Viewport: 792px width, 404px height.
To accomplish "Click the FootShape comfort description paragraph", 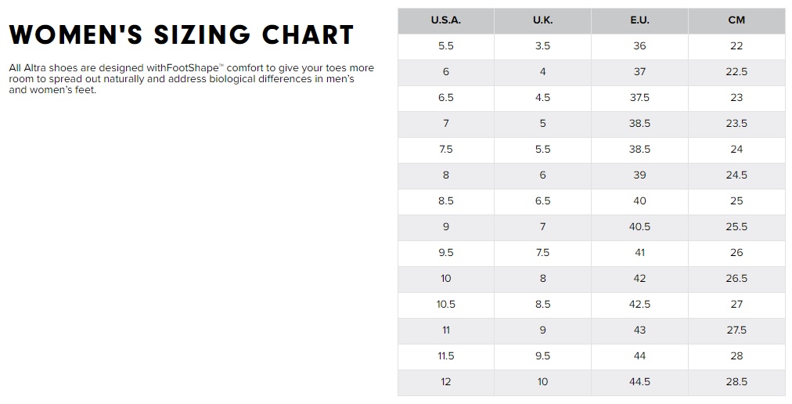I will (x=191, y=79).
